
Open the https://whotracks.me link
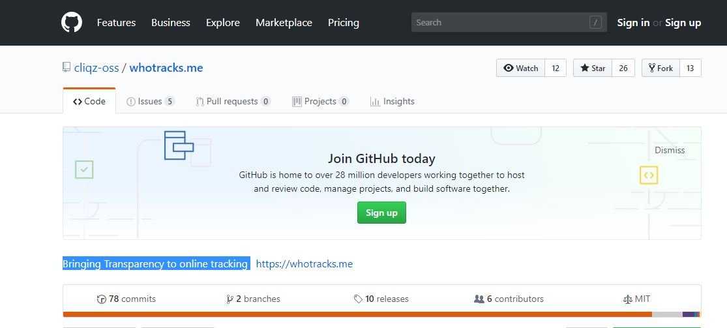point(304,264)
